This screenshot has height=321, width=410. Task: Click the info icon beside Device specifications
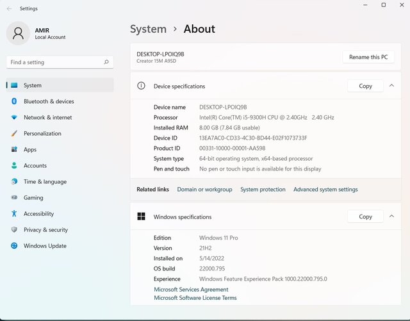point(141,86)
